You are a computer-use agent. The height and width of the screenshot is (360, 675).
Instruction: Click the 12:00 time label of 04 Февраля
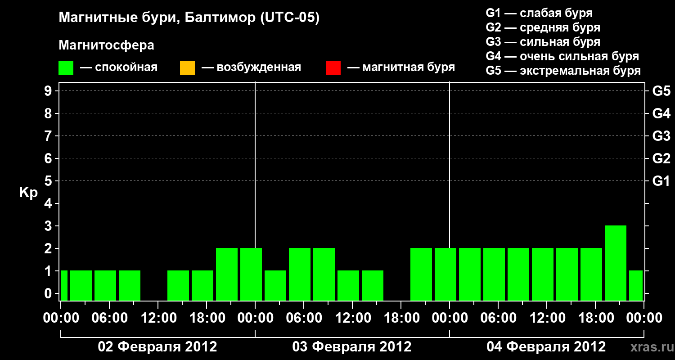[x=547, y=318]
